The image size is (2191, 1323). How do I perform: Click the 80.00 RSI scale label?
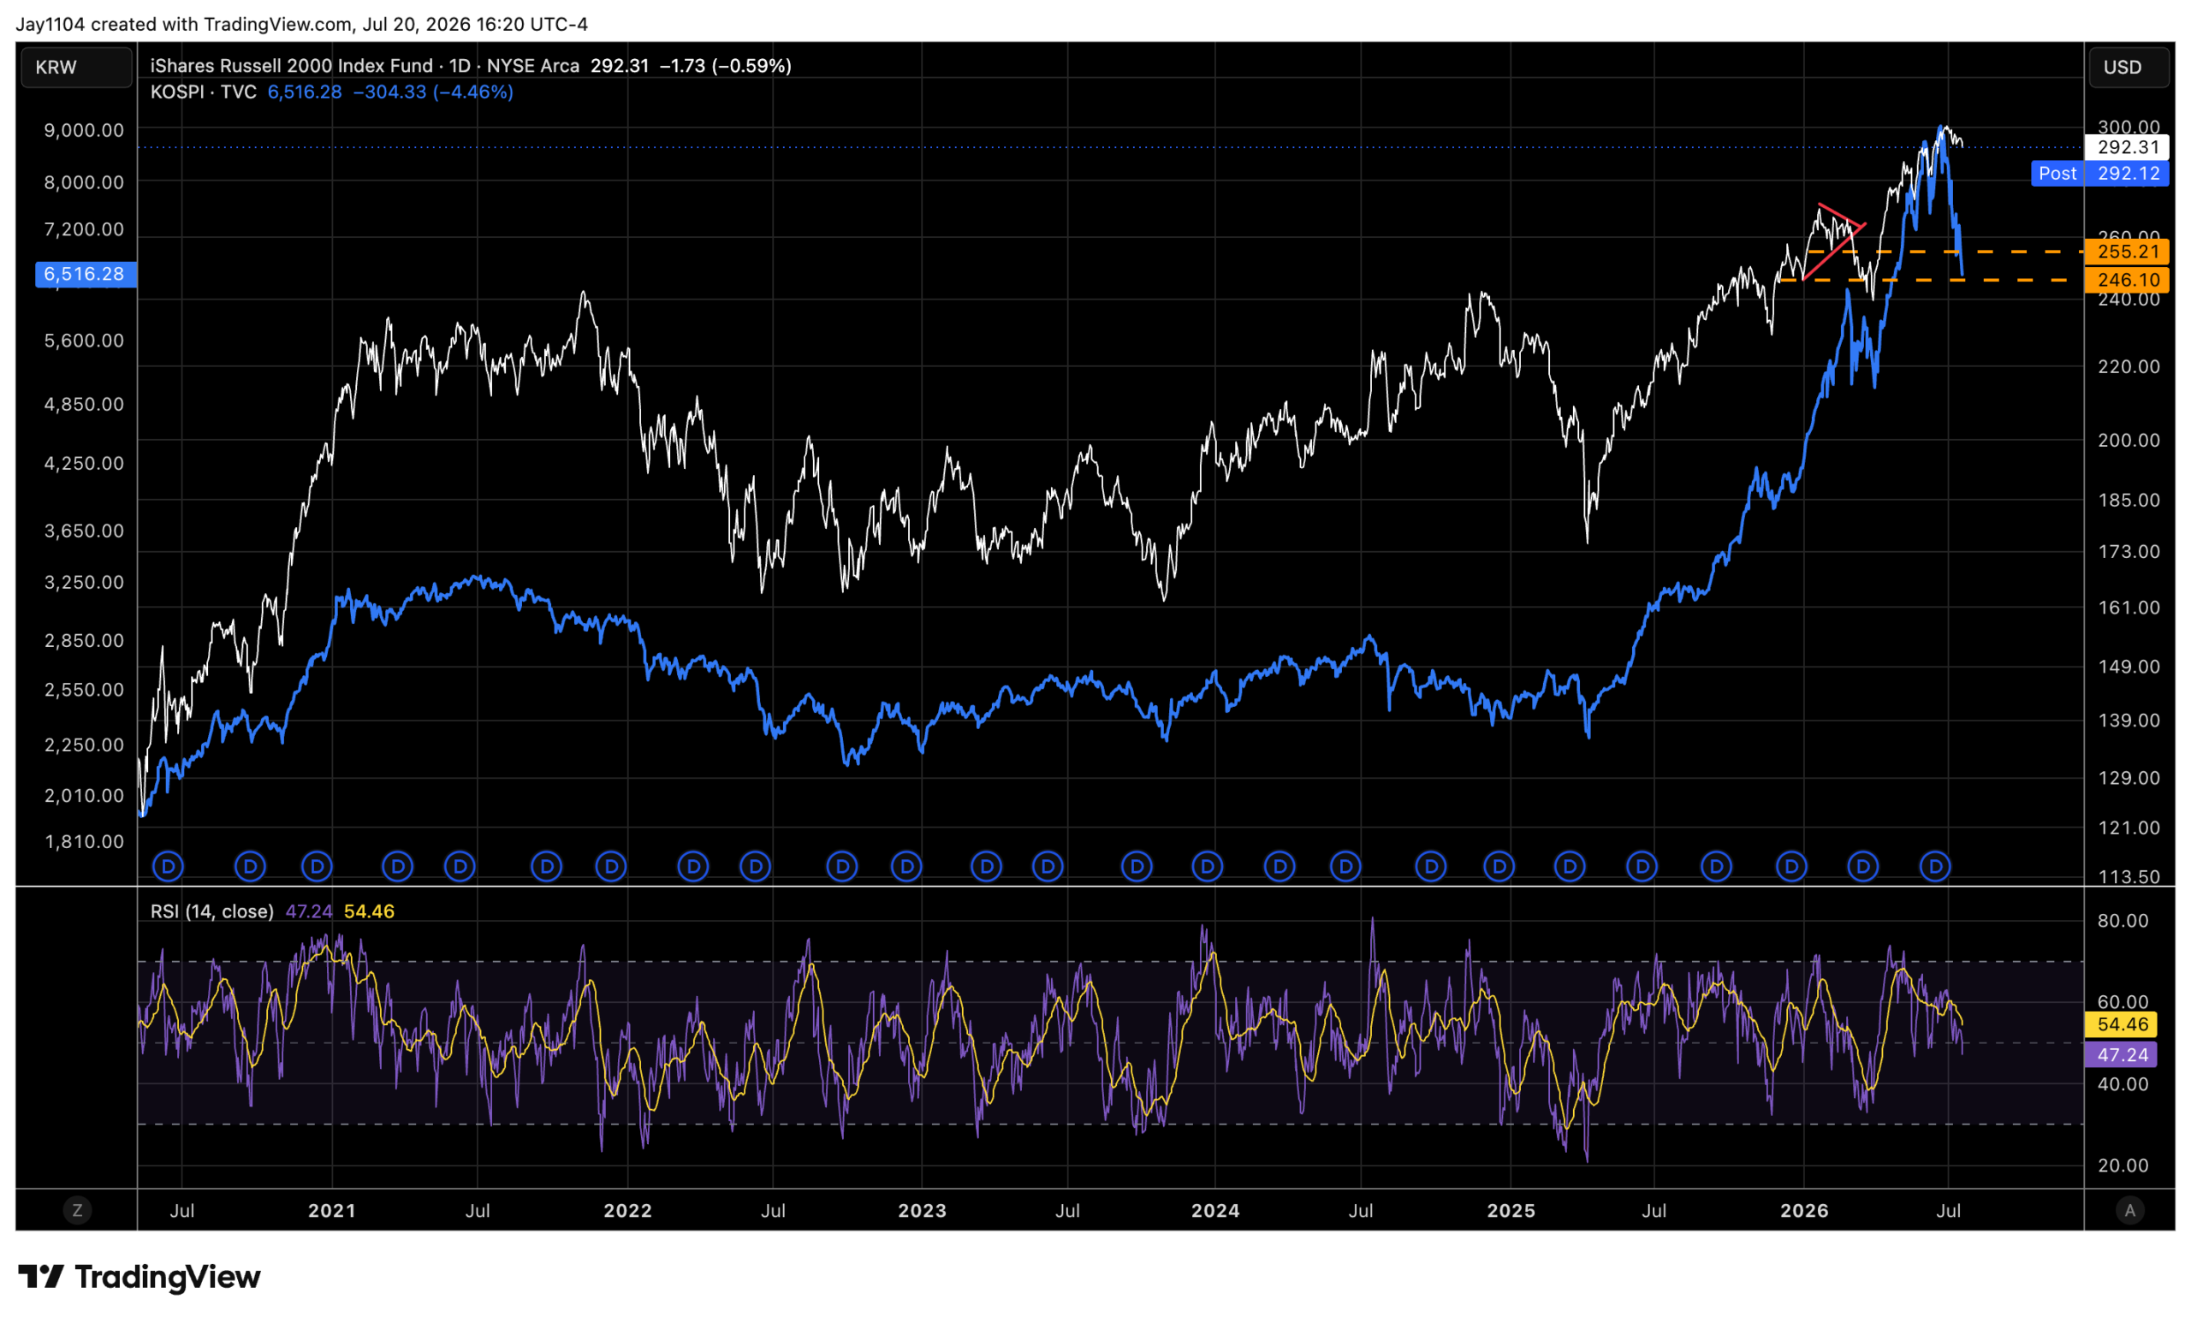click(2123, 921)
